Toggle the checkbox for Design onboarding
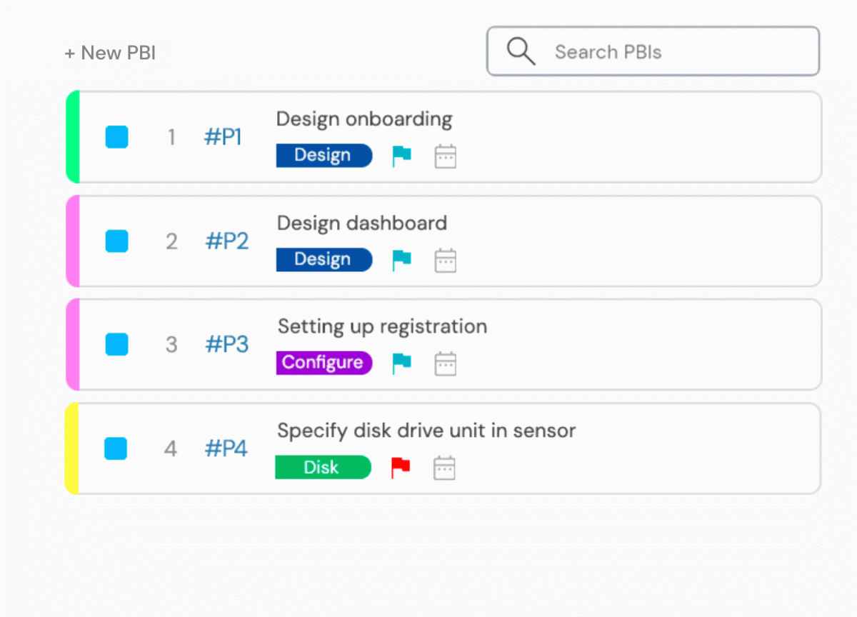The height and width of the screenshot is (617, 857). tap(116, 136)
